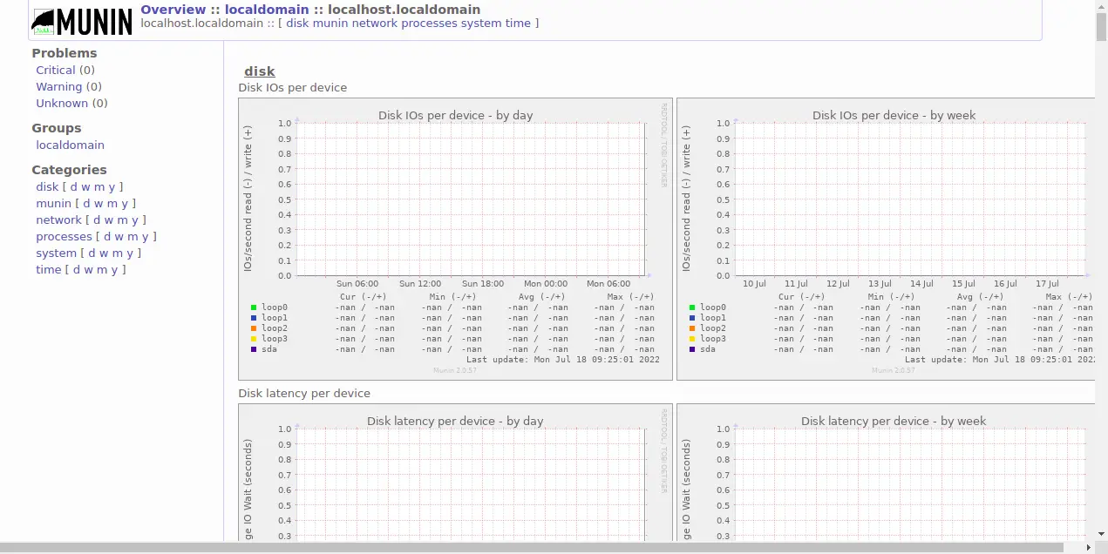
Task: Jump to disk category in header list
Action: point(298,24)
